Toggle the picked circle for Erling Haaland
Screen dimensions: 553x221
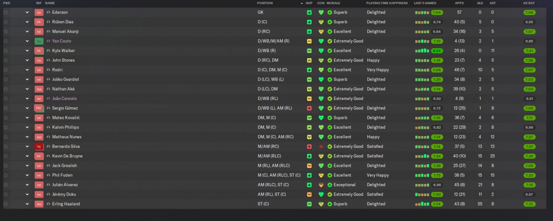click(6, 204)
